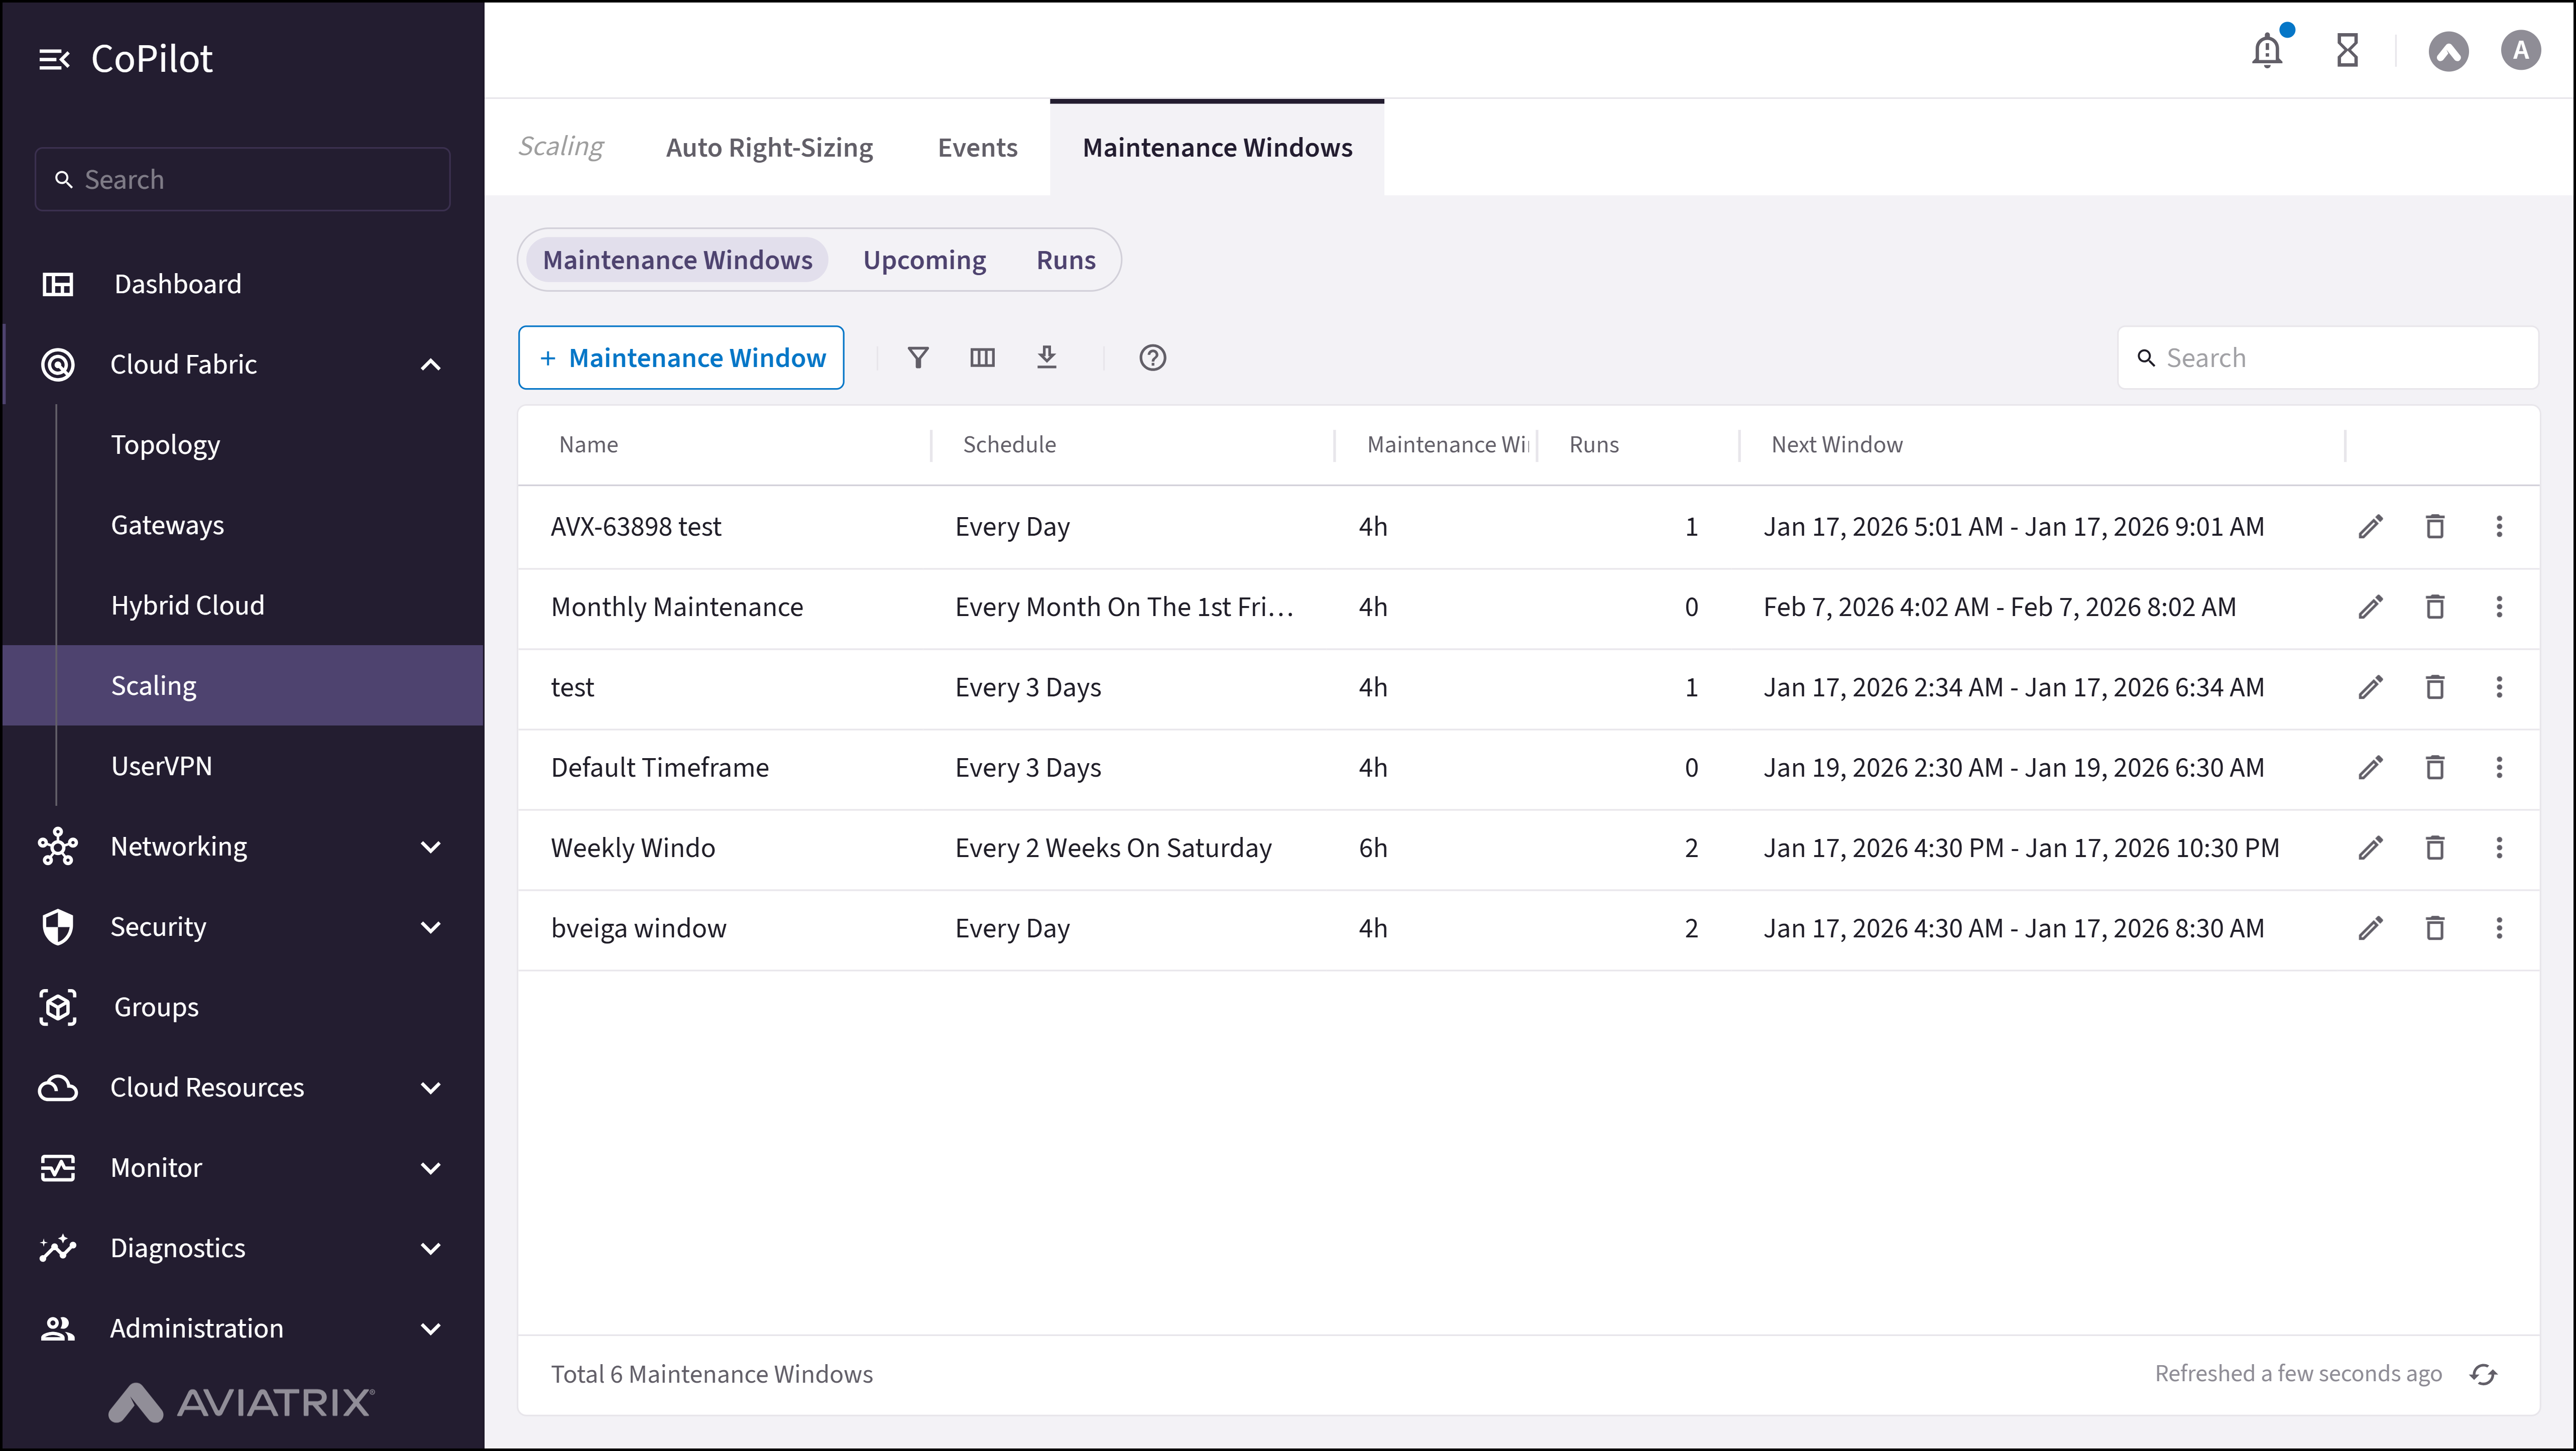The width and height of the screenshot is (2576, 1451).
Task: Click the download export icon
Action: coord(1047,357)
